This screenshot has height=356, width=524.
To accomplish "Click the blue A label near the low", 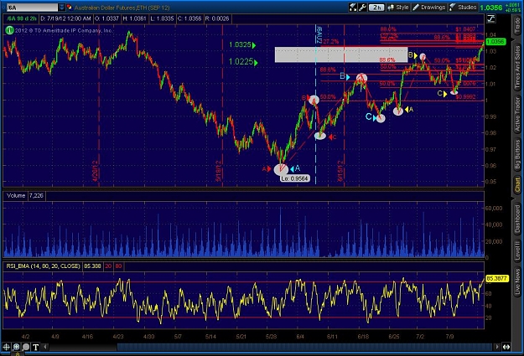I will [x=297, y=168].
